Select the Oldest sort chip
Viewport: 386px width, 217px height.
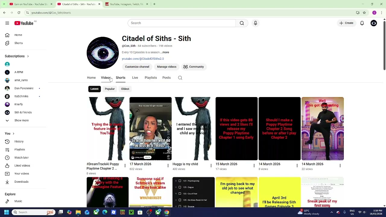(x=125, y=89)
